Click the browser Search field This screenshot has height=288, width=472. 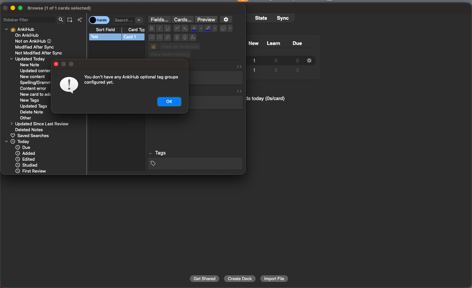pos(124,20)
